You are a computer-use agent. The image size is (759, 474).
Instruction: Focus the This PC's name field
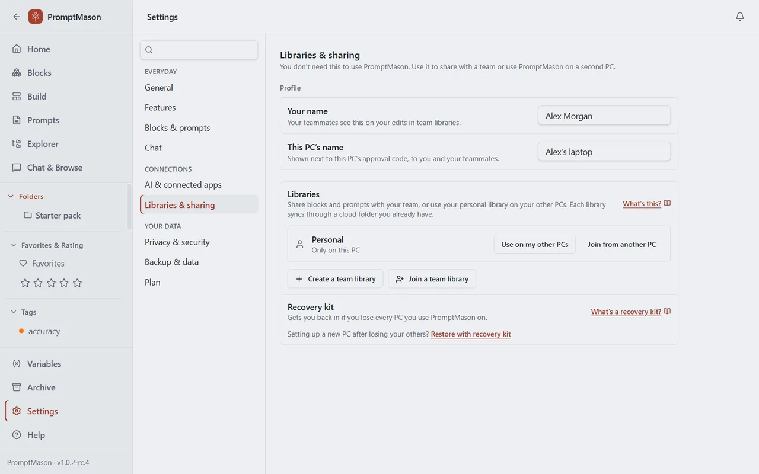click(x=604, y=152)
